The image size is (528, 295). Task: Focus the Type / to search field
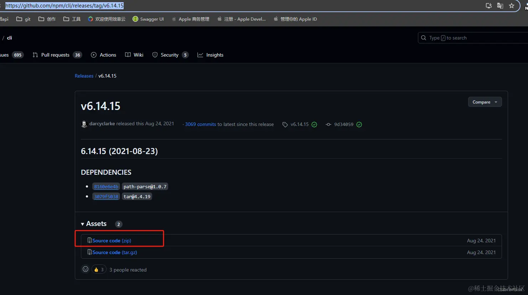[x=473, y=38]
